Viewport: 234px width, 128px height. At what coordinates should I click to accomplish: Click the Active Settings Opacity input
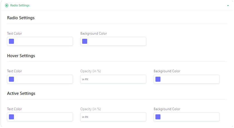pos(113,117)
